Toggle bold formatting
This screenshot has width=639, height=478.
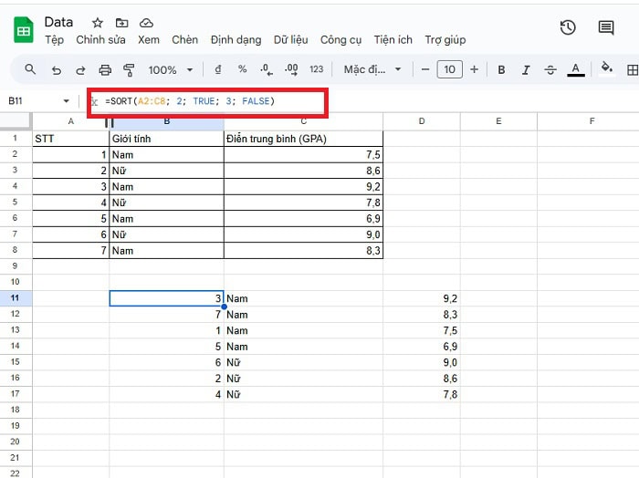[501, 69]
